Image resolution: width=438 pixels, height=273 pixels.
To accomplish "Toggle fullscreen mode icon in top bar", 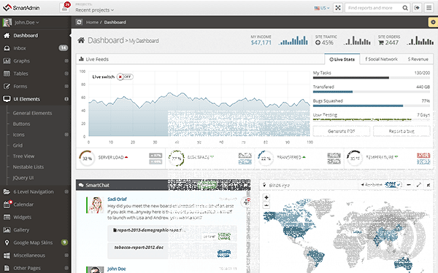I will (x=338, y=8).
